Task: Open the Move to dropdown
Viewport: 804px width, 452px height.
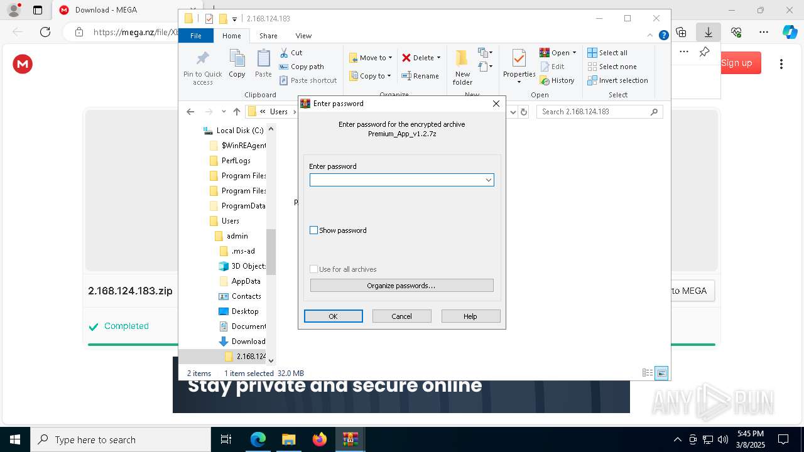Action: [371, 58]
